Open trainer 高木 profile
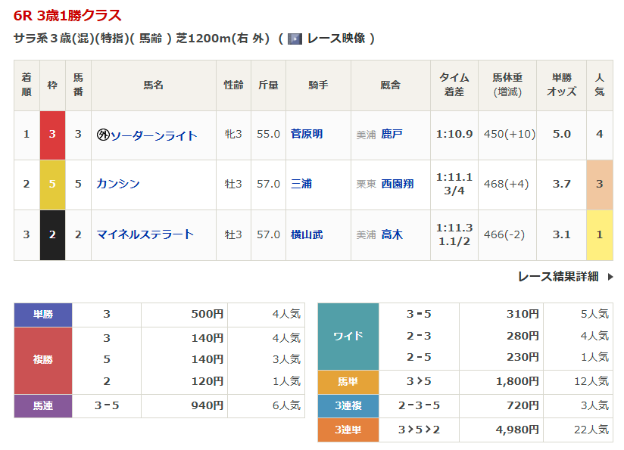The width and height of the screenshot is (624, 450). pyautogui.click(x=392, y=234)
